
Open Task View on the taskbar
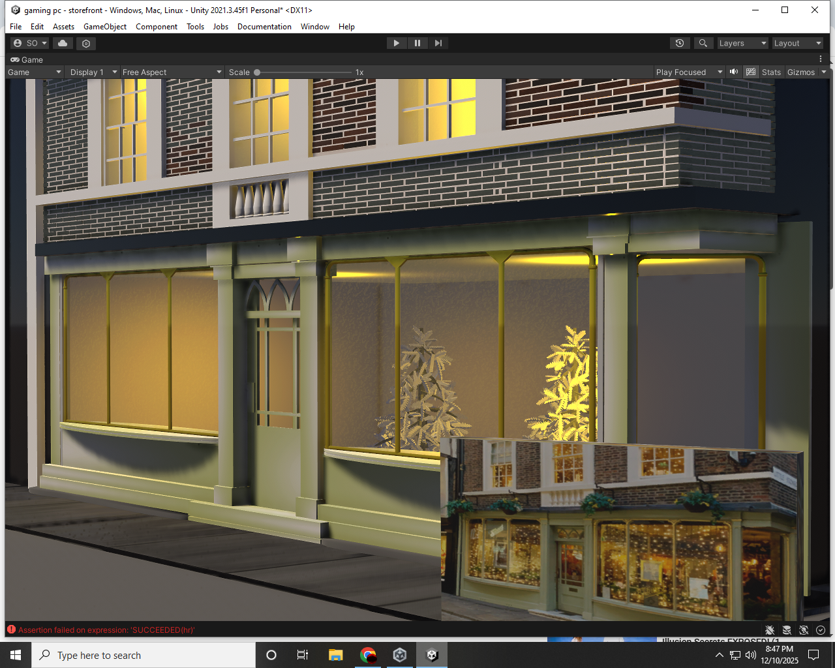(x=303, y=655)
